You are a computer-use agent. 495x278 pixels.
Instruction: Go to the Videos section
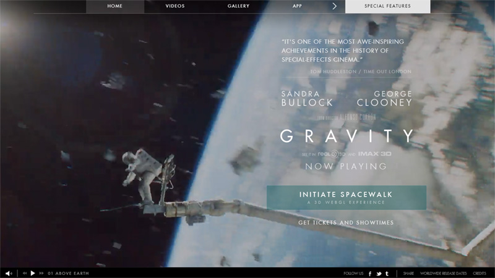click(175, 6)
